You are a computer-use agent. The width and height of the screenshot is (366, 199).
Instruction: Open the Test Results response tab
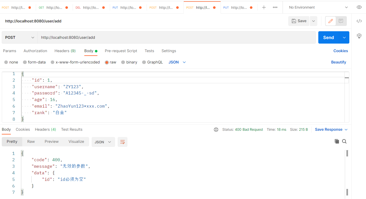point(72,129)
